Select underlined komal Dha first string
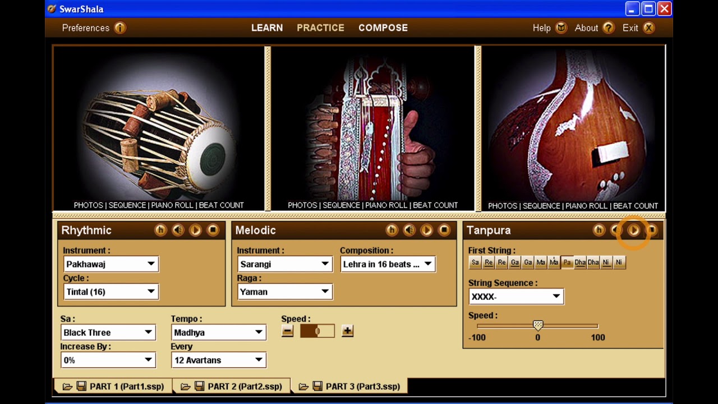Image resolution: width=718 pixels, height=404 pixels. tap(579, 262)
